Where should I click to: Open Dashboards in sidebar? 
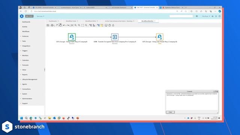[26, 22]
